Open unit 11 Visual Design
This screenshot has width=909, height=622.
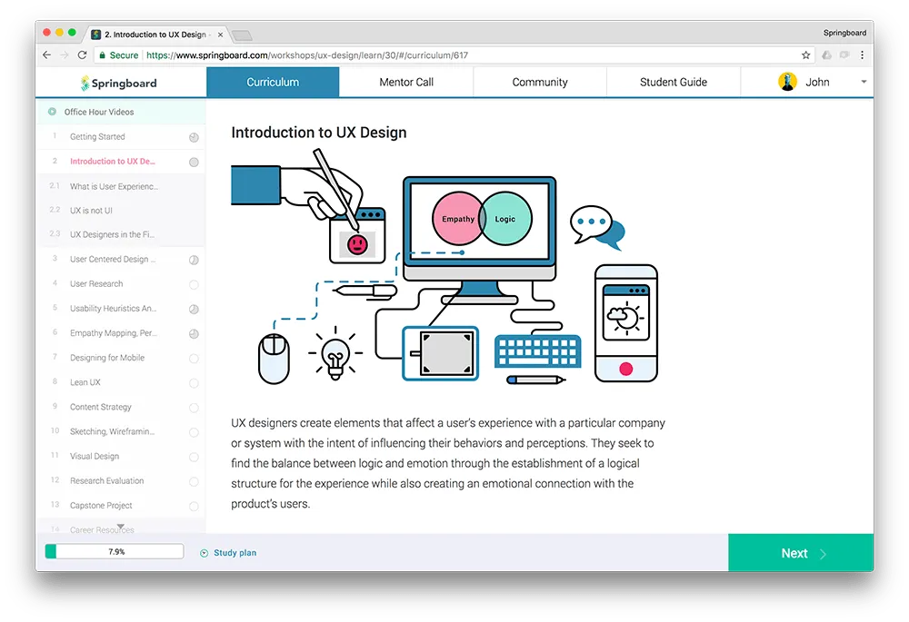(121, 457)
